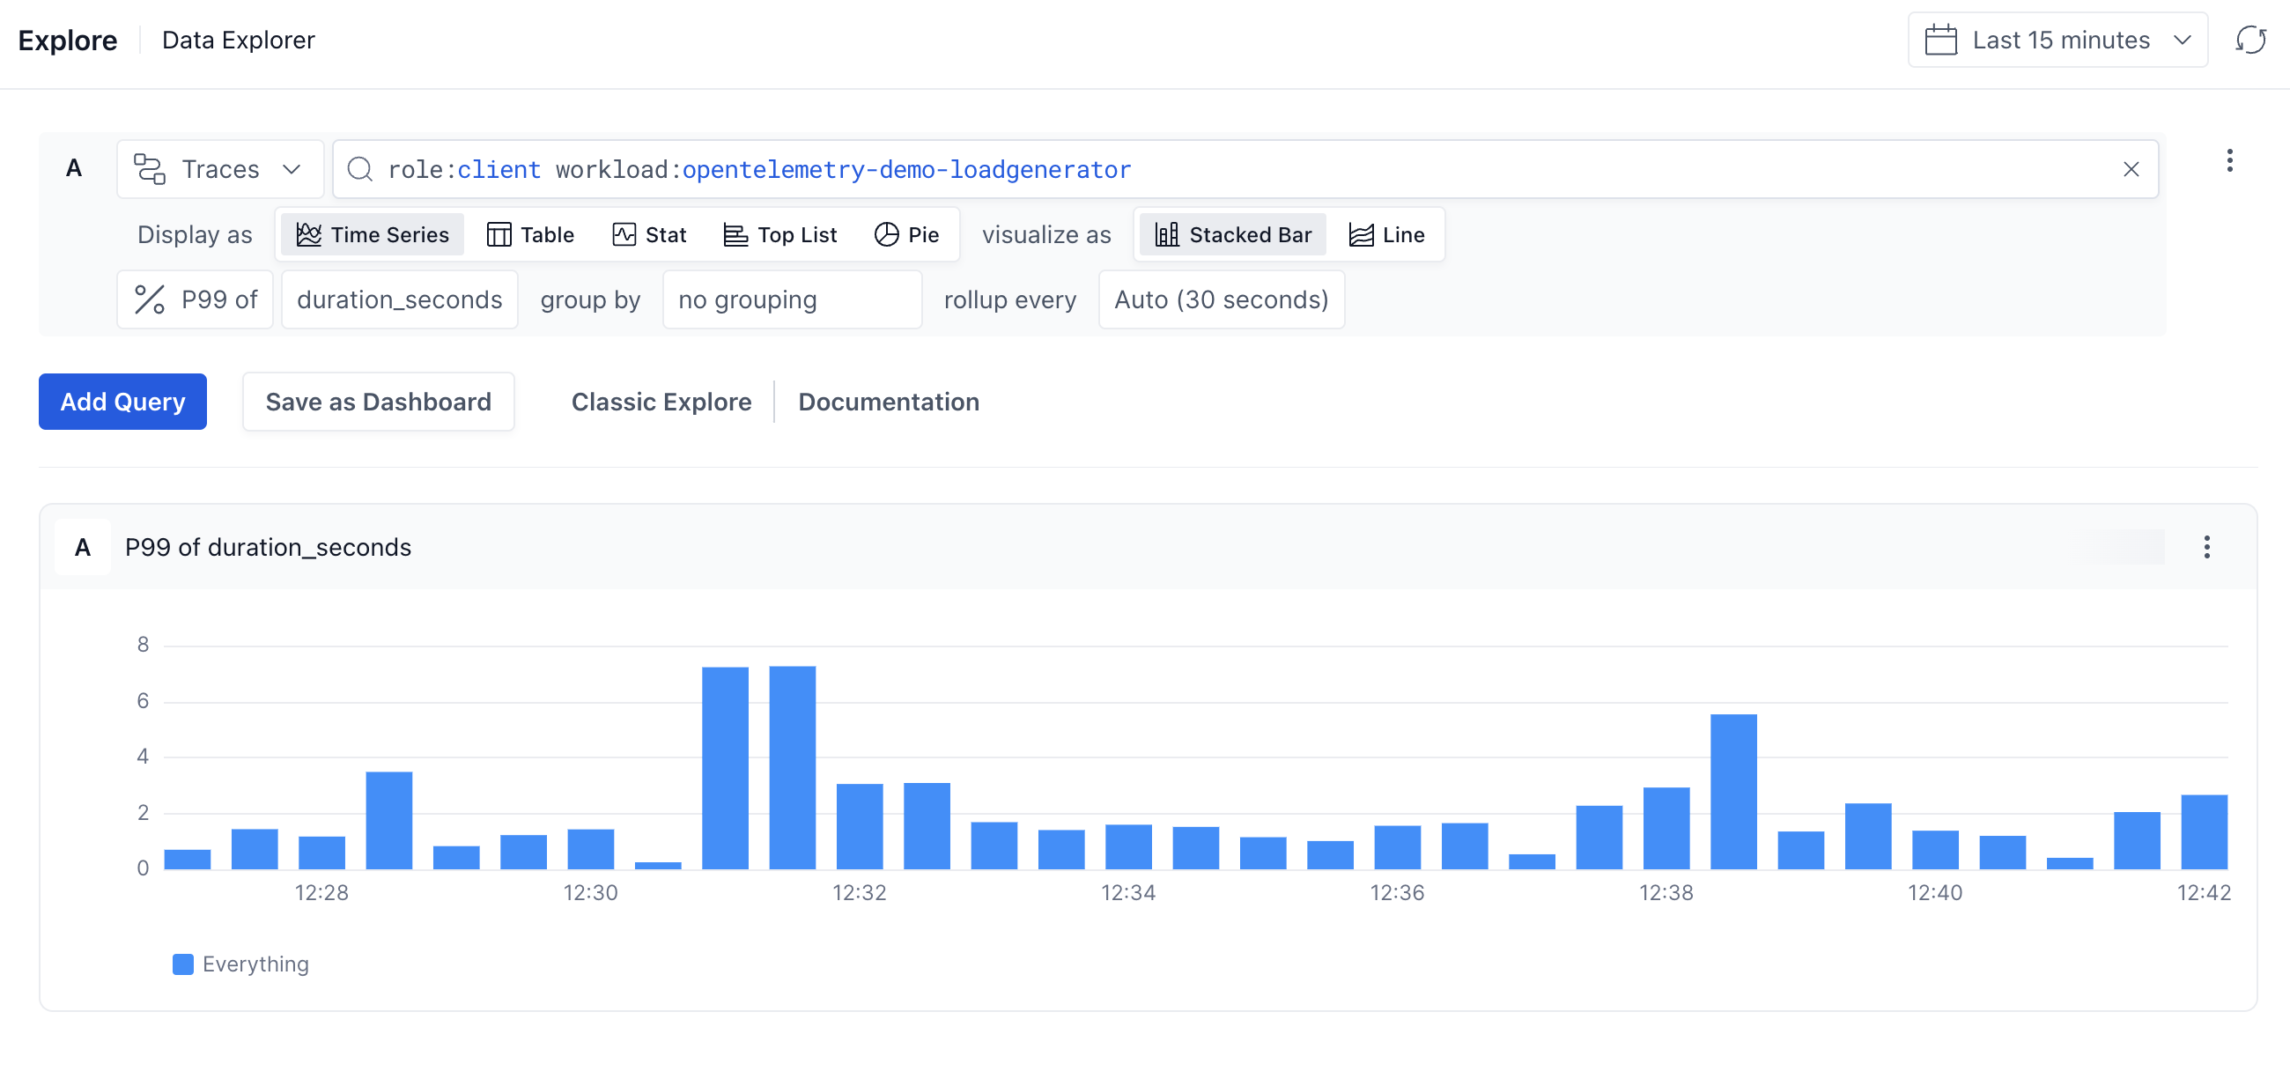
Task: Click the percent icon beside P99
Action: [x=150, y=299]
